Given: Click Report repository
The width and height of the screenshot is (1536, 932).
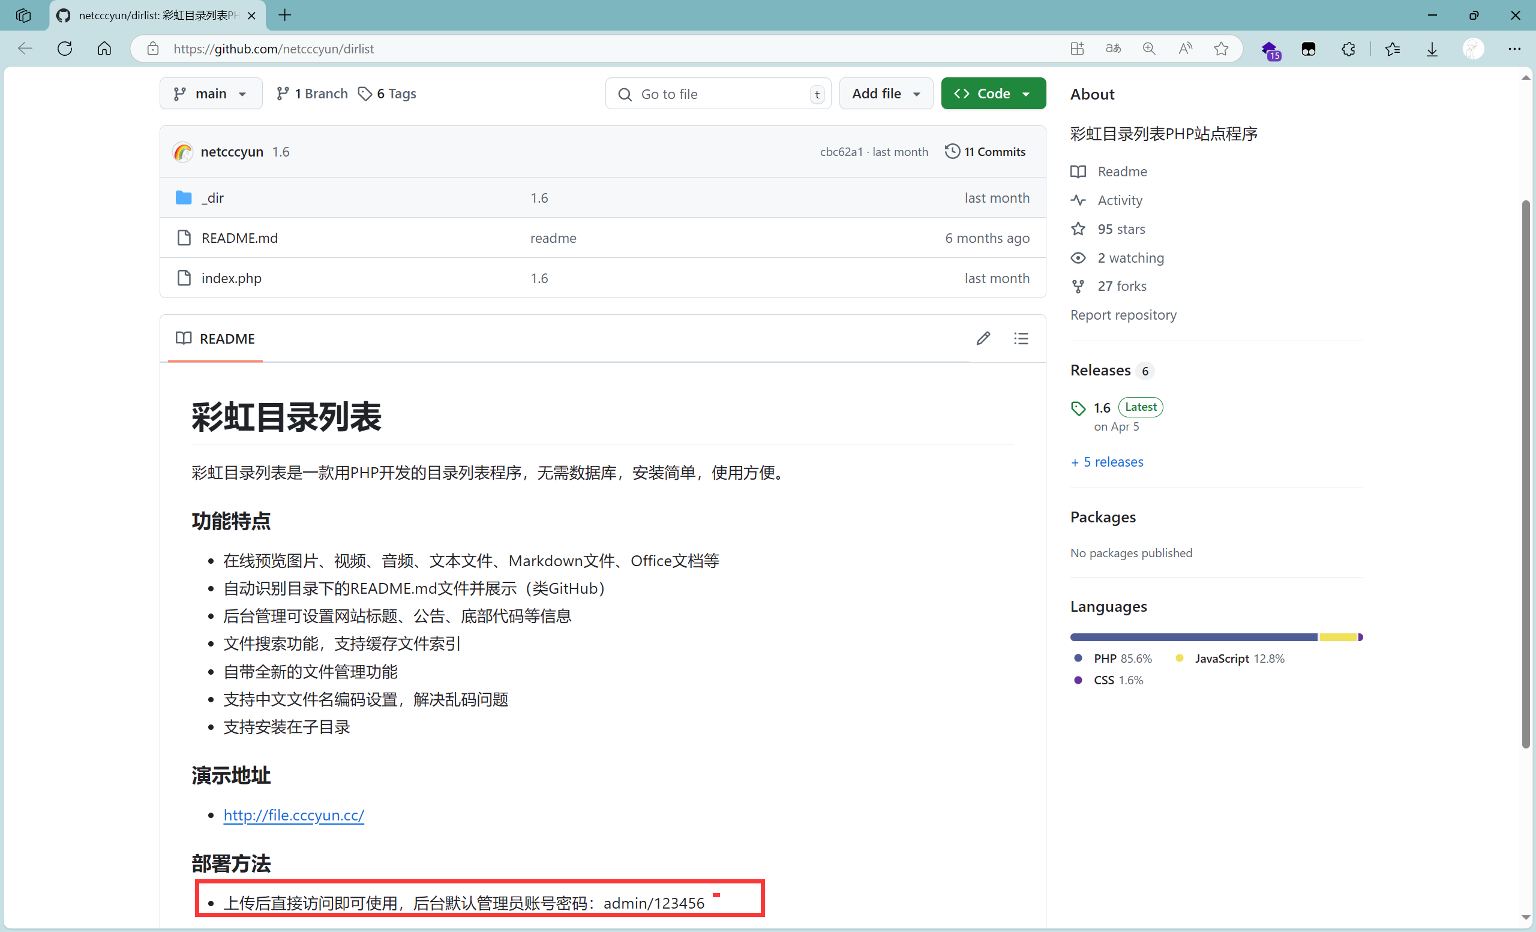Looking at the screenshot, I should tap(1123, 315).
